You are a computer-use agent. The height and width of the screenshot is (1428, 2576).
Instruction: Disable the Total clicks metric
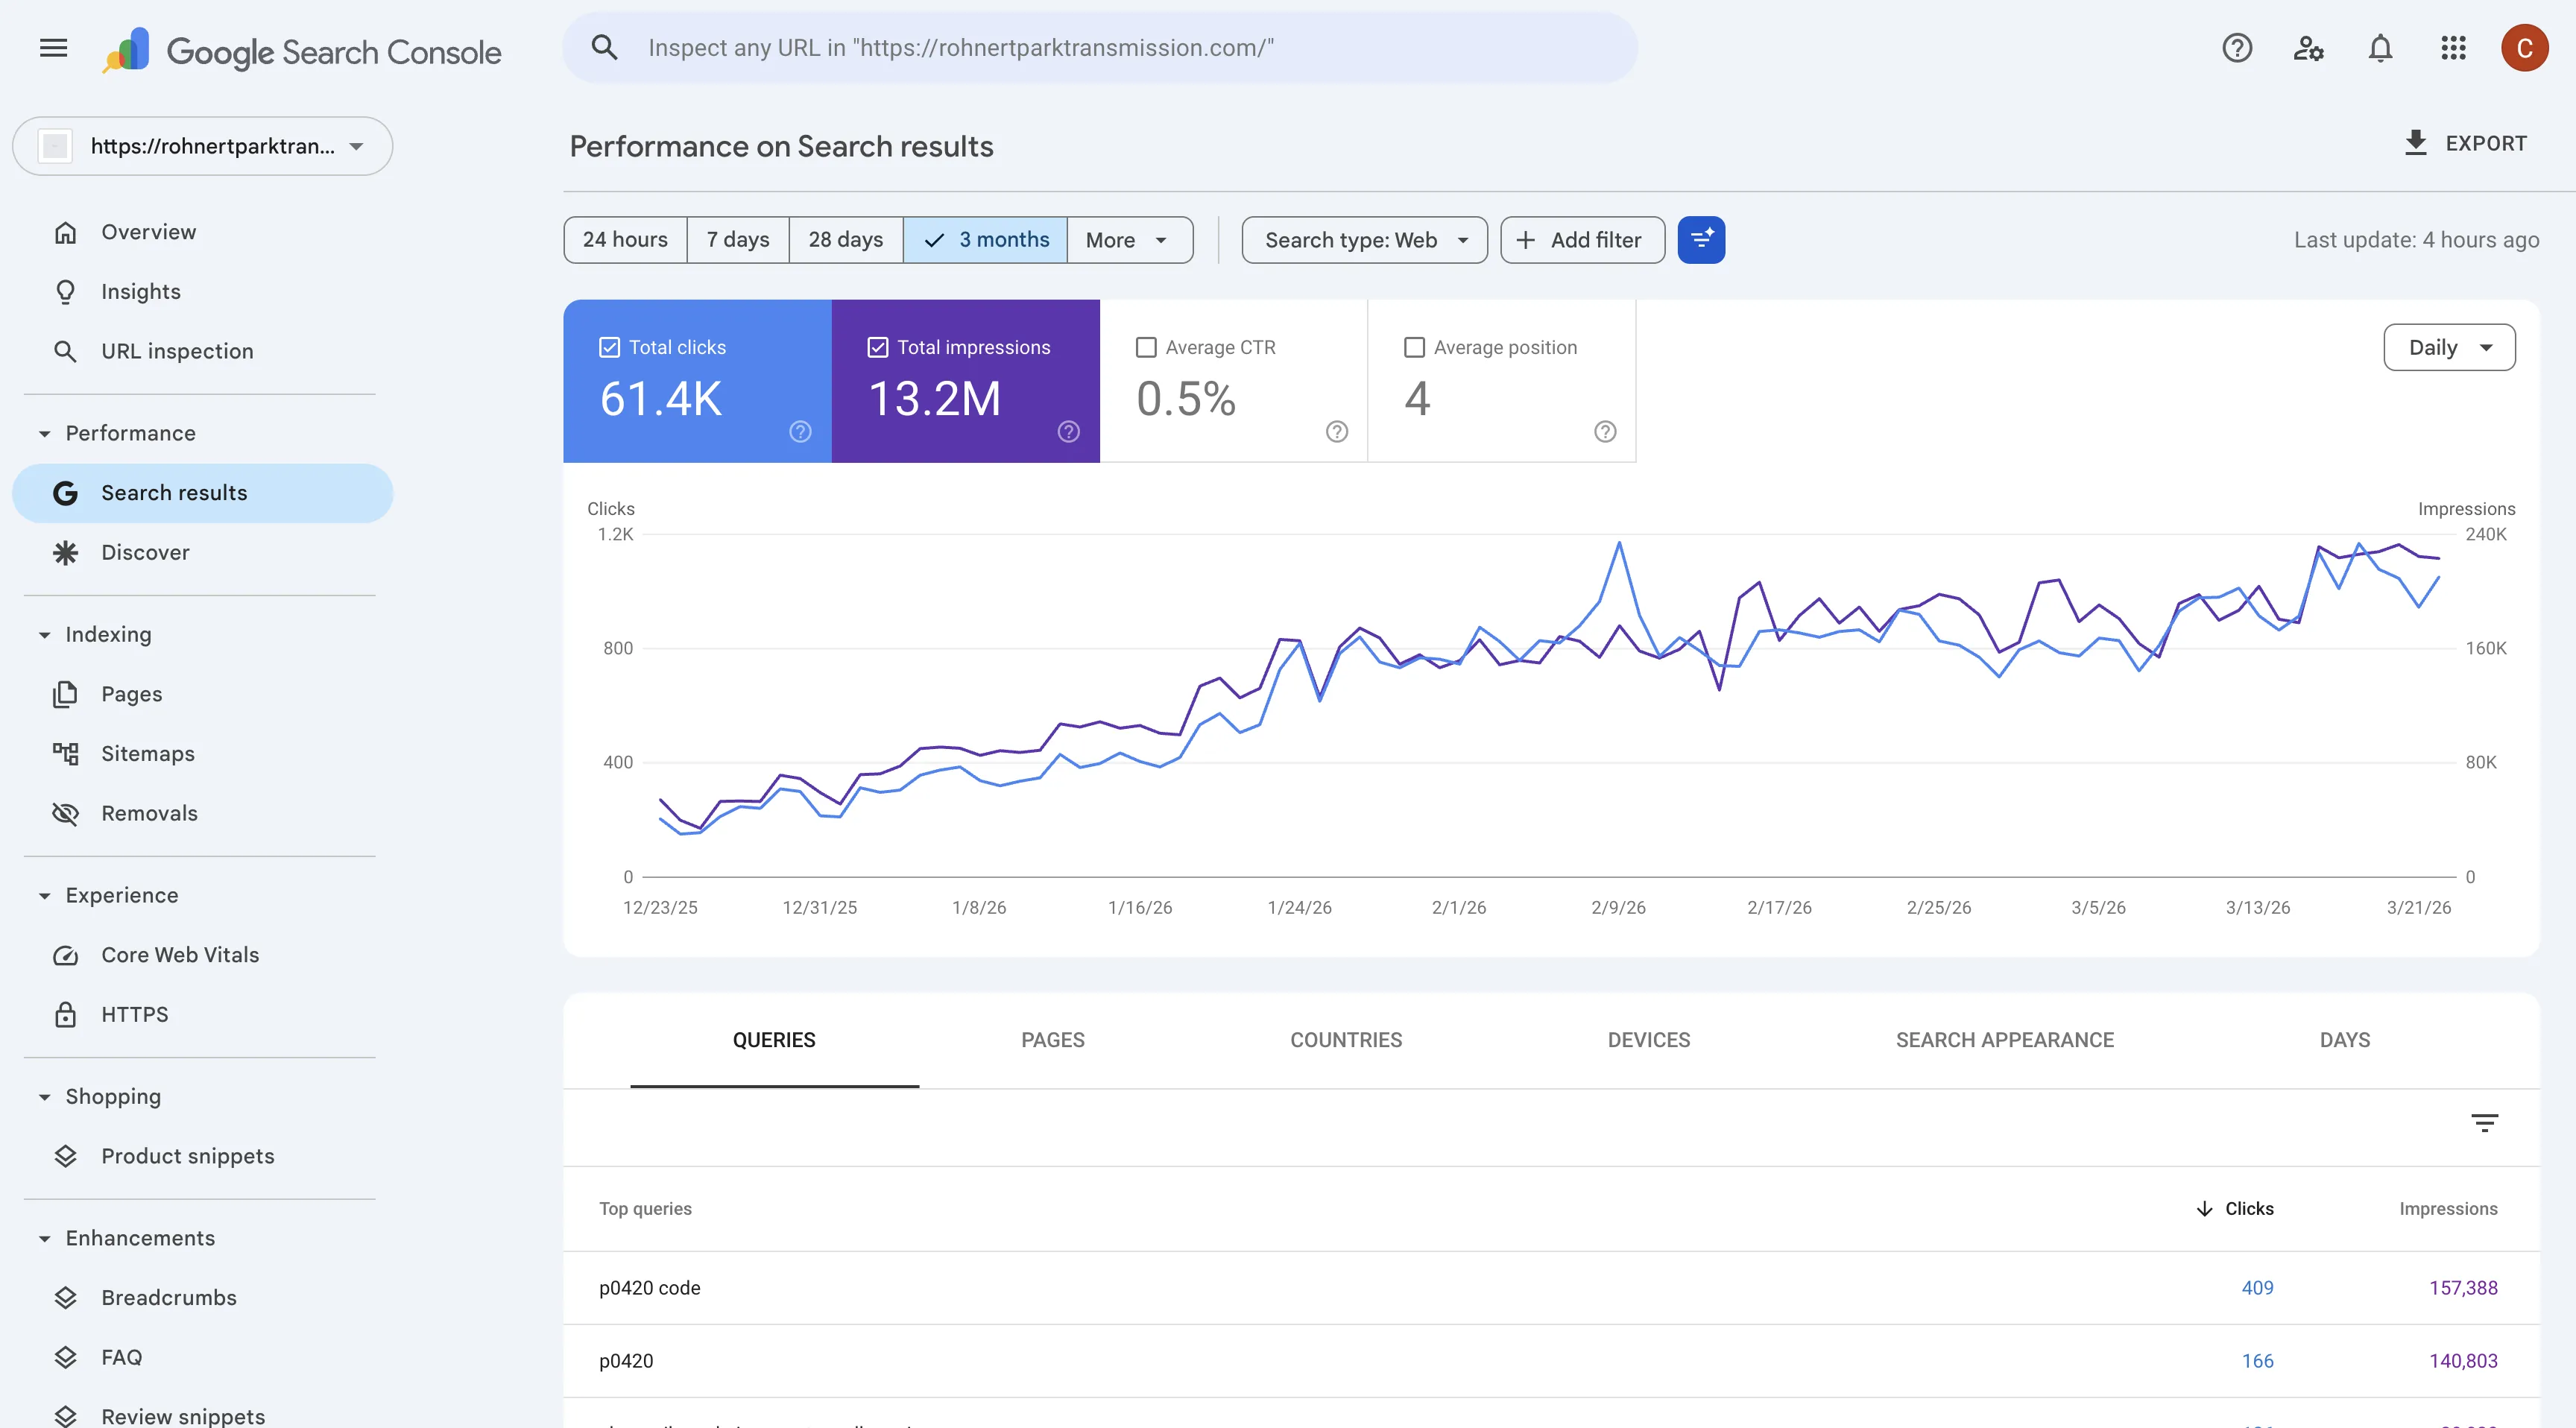click(609, 347)
